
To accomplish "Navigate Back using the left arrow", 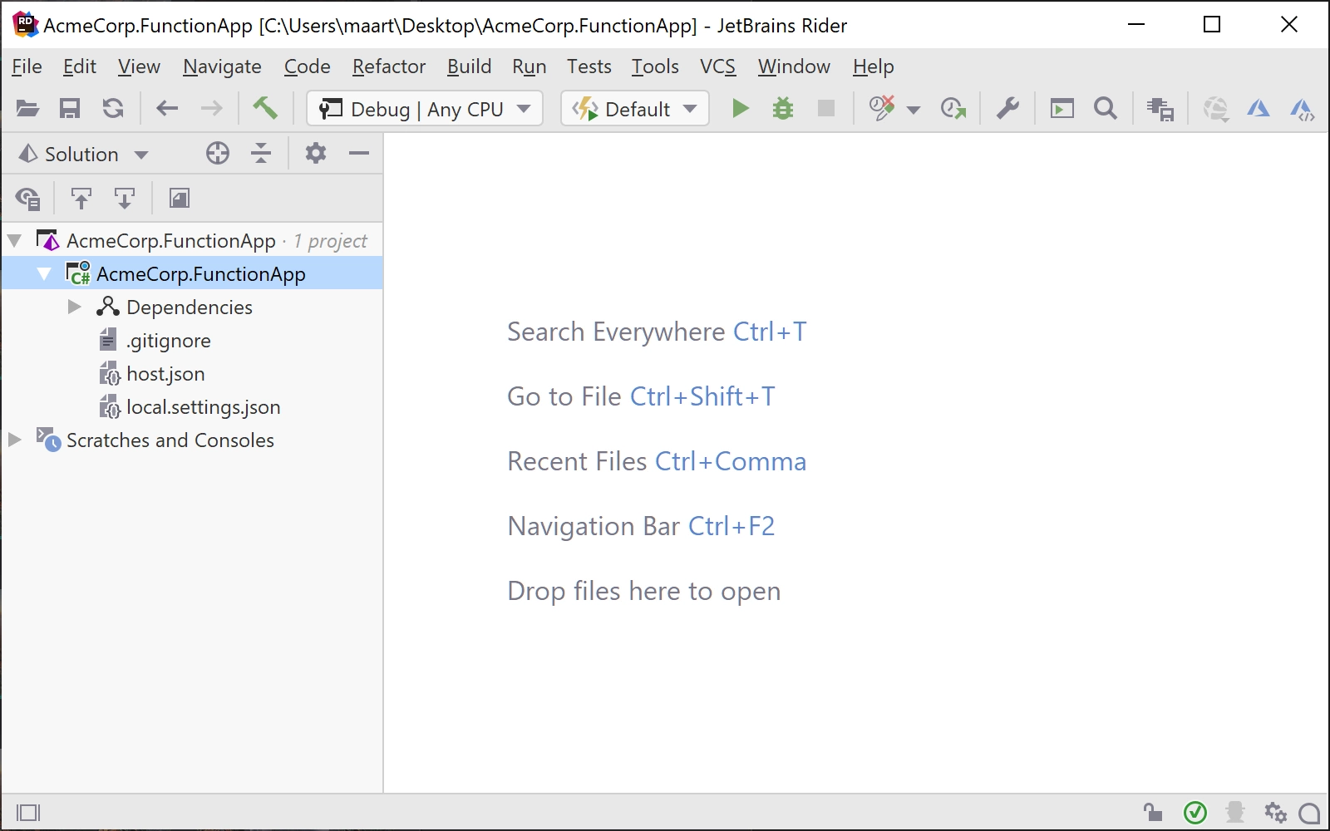I will 167,109.
